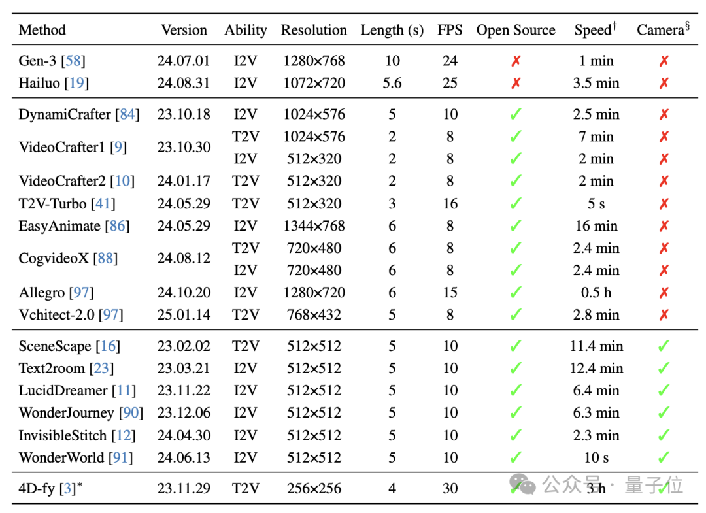This screenshot has height=513, width=706.
Task: Click the "Method" column header
Action: tap(42, 29)
